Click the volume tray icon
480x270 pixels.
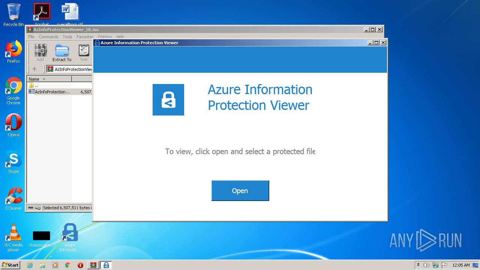coord(426,265)
